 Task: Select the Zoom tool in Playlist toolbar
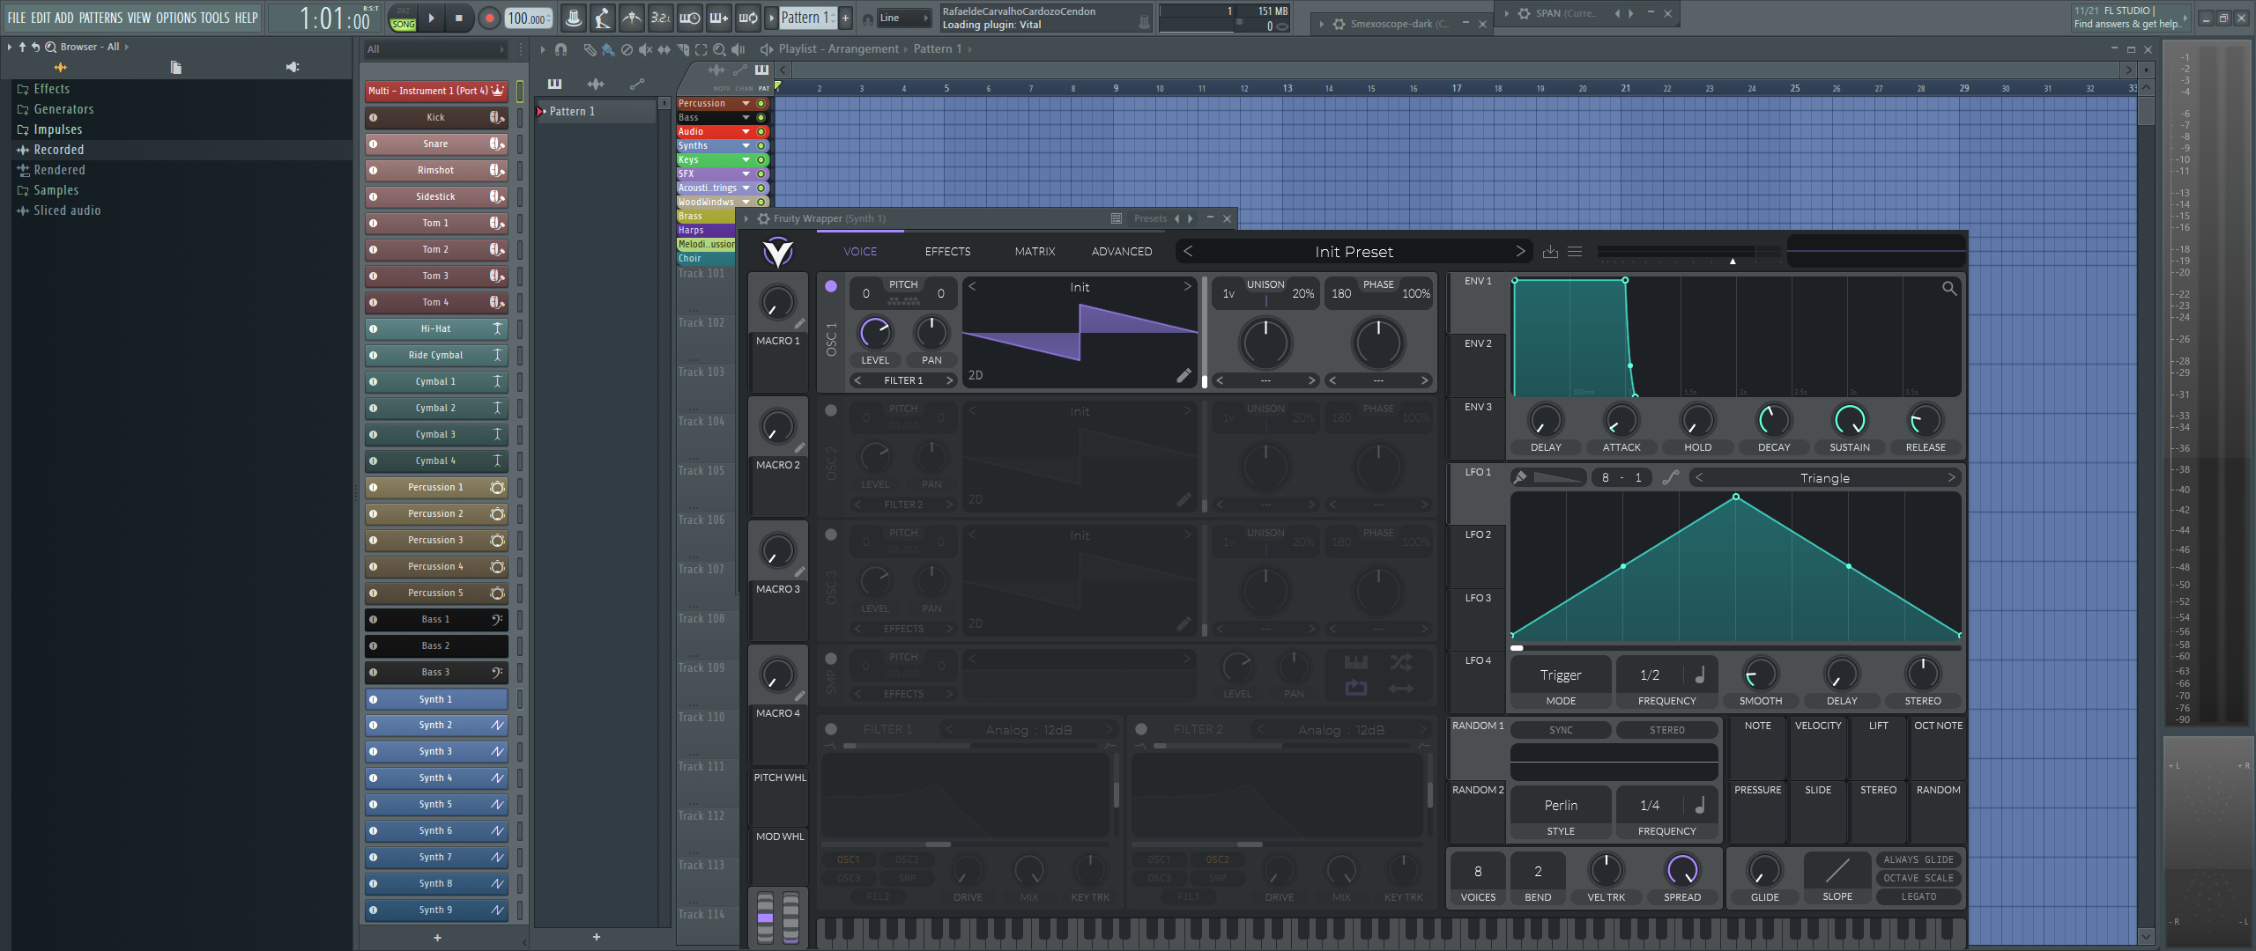click(x=720, y=49)
